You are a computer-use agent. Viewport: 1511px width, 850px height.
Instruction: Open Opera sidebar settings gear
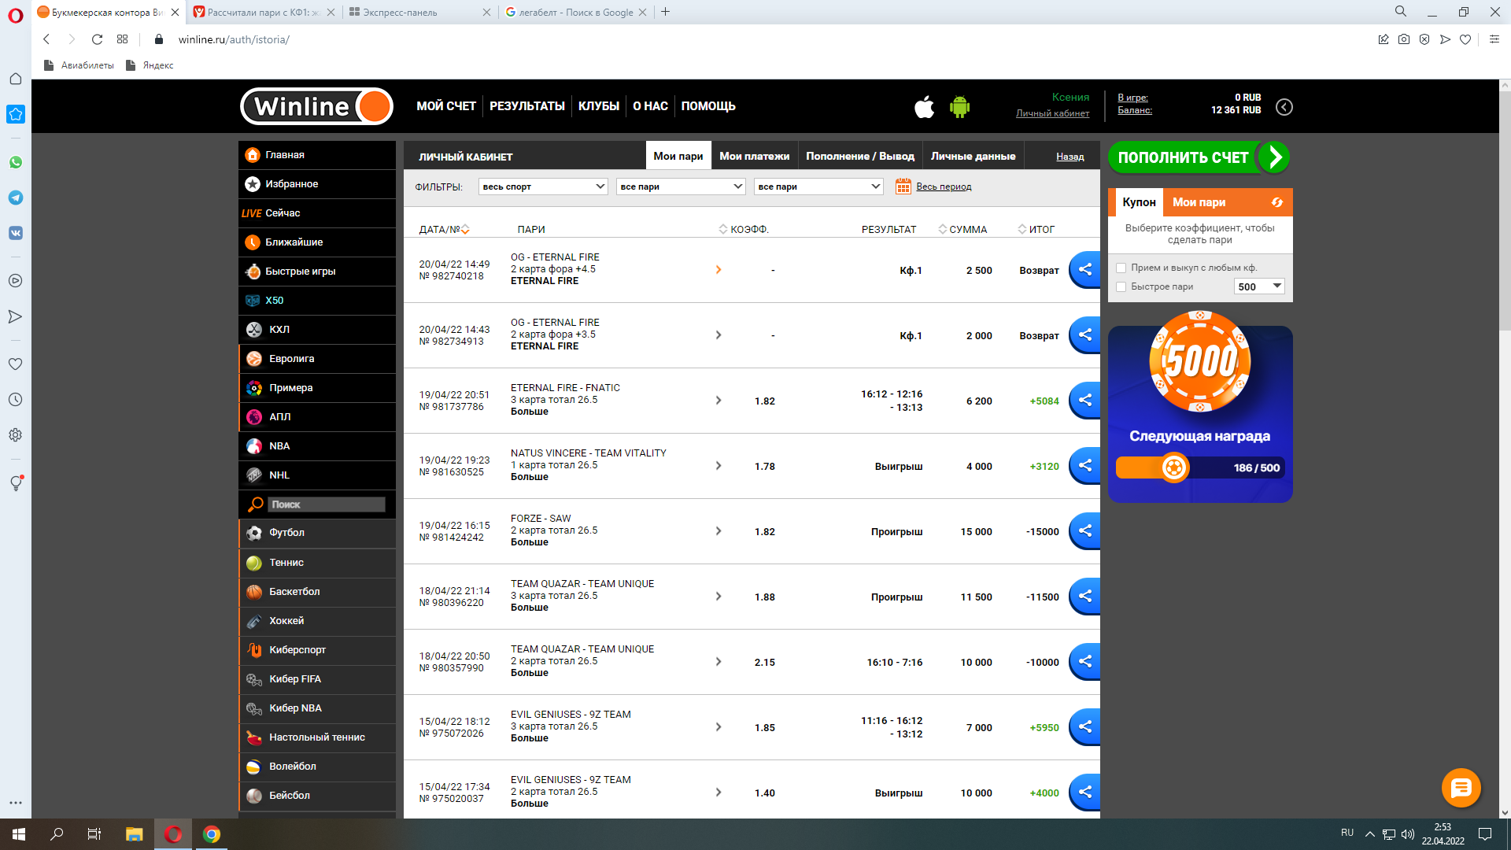pos(16,435)
